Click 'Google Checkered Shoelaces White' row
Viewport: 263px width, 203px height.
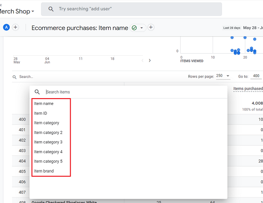tap(64, 202)
